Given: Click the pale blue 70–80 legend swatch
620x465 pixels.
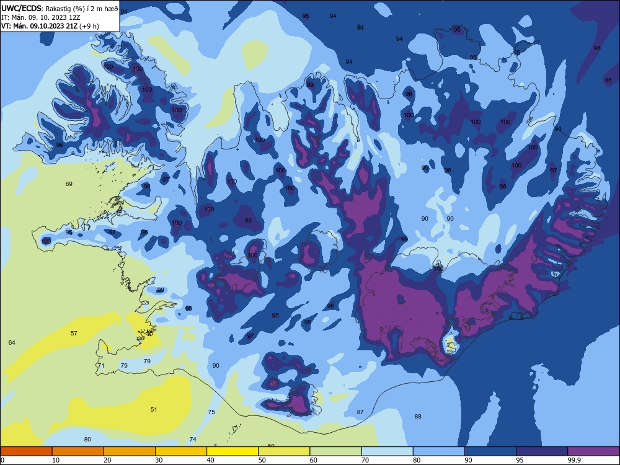Looking at the screenshot, I should pos(387,451).
